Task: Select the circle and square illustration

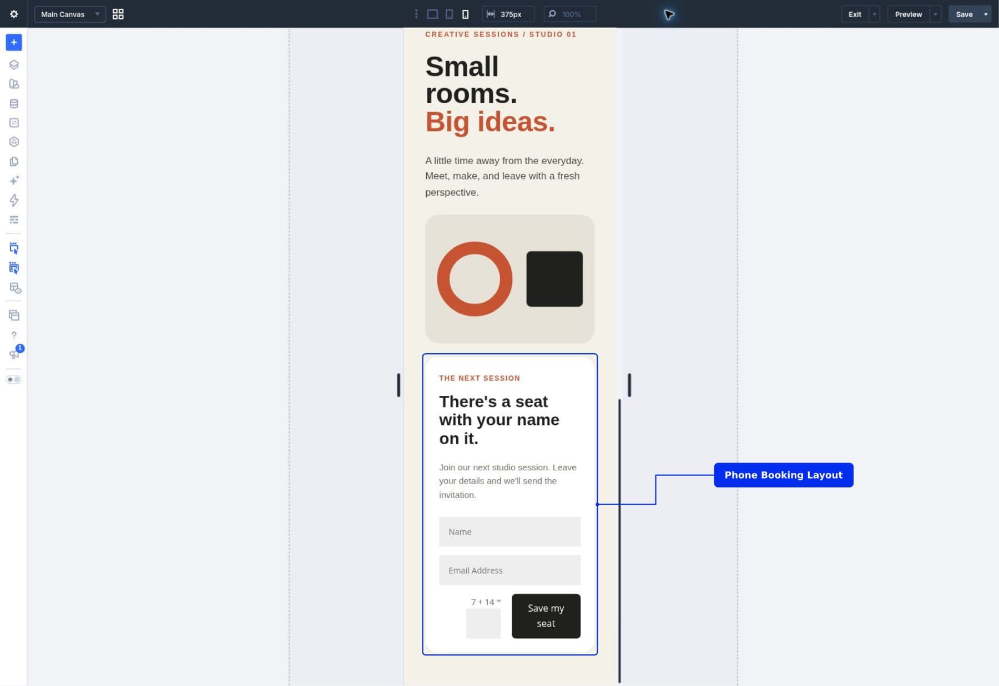Action: 509,279
